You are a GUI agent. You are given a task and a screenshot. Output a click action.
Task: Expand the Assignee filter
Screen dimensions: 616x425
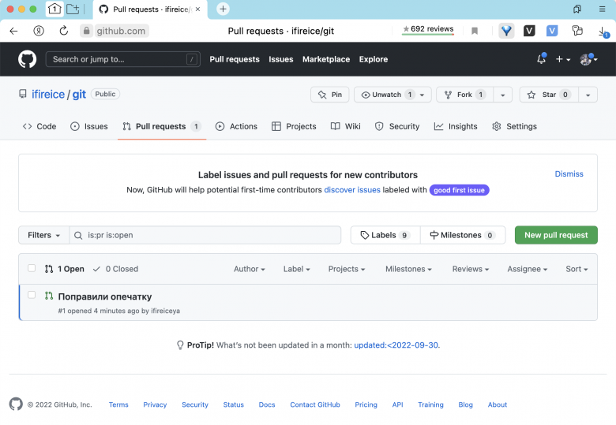(528, 269)
